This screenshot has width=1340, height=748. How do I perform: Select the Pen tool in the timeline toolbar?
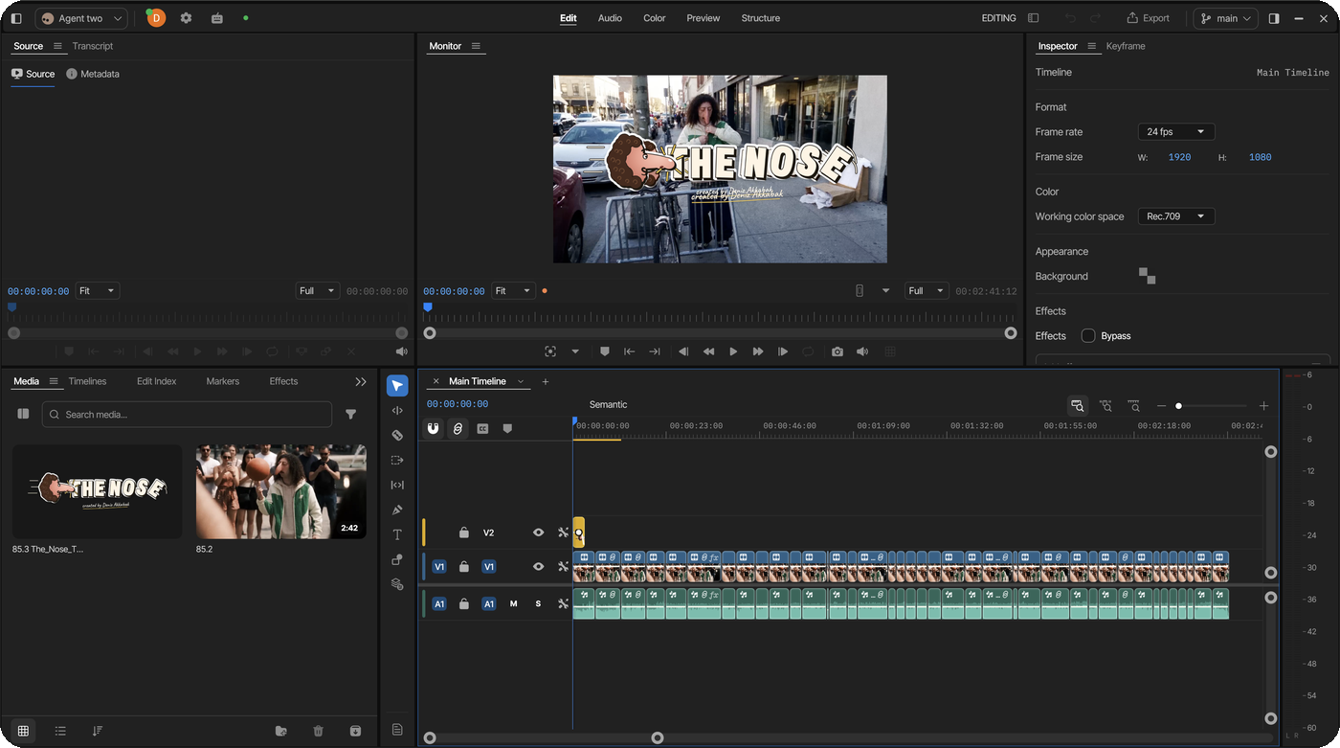coord(397,510)
